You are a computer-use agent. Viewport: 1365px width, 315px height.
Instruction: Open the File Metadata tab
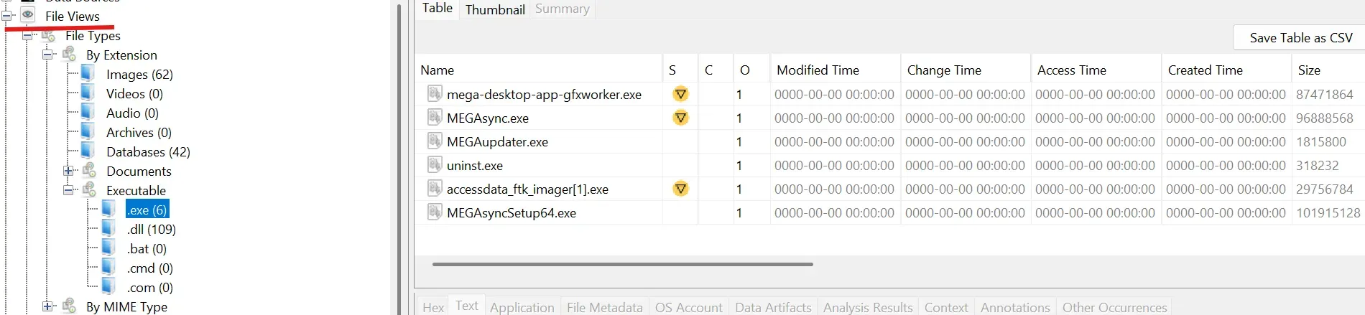click(x=605, y=307)
